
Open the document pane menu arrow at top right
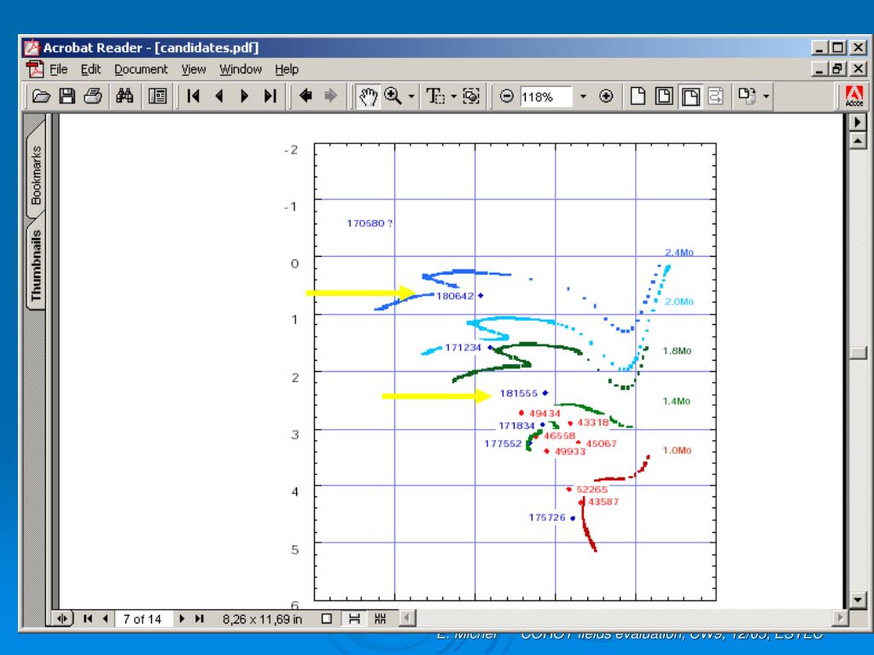(x=857, y=121)
